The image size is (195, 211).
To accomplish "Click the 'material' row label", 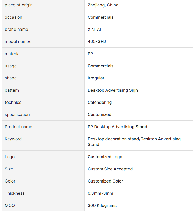I will (12, 54).
